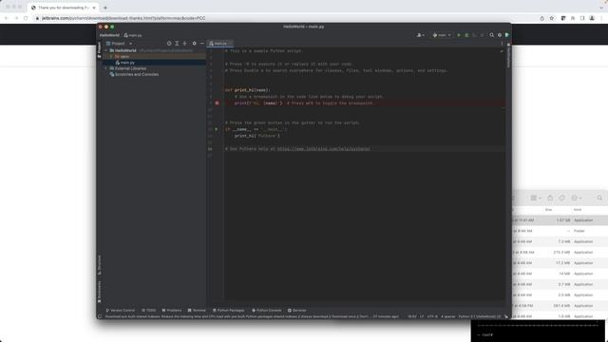Open Python Console tool window
The image size is (608, 342).
(267, 311)
